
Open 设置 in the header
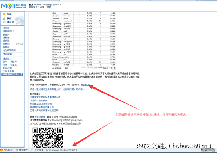point(42,7)
